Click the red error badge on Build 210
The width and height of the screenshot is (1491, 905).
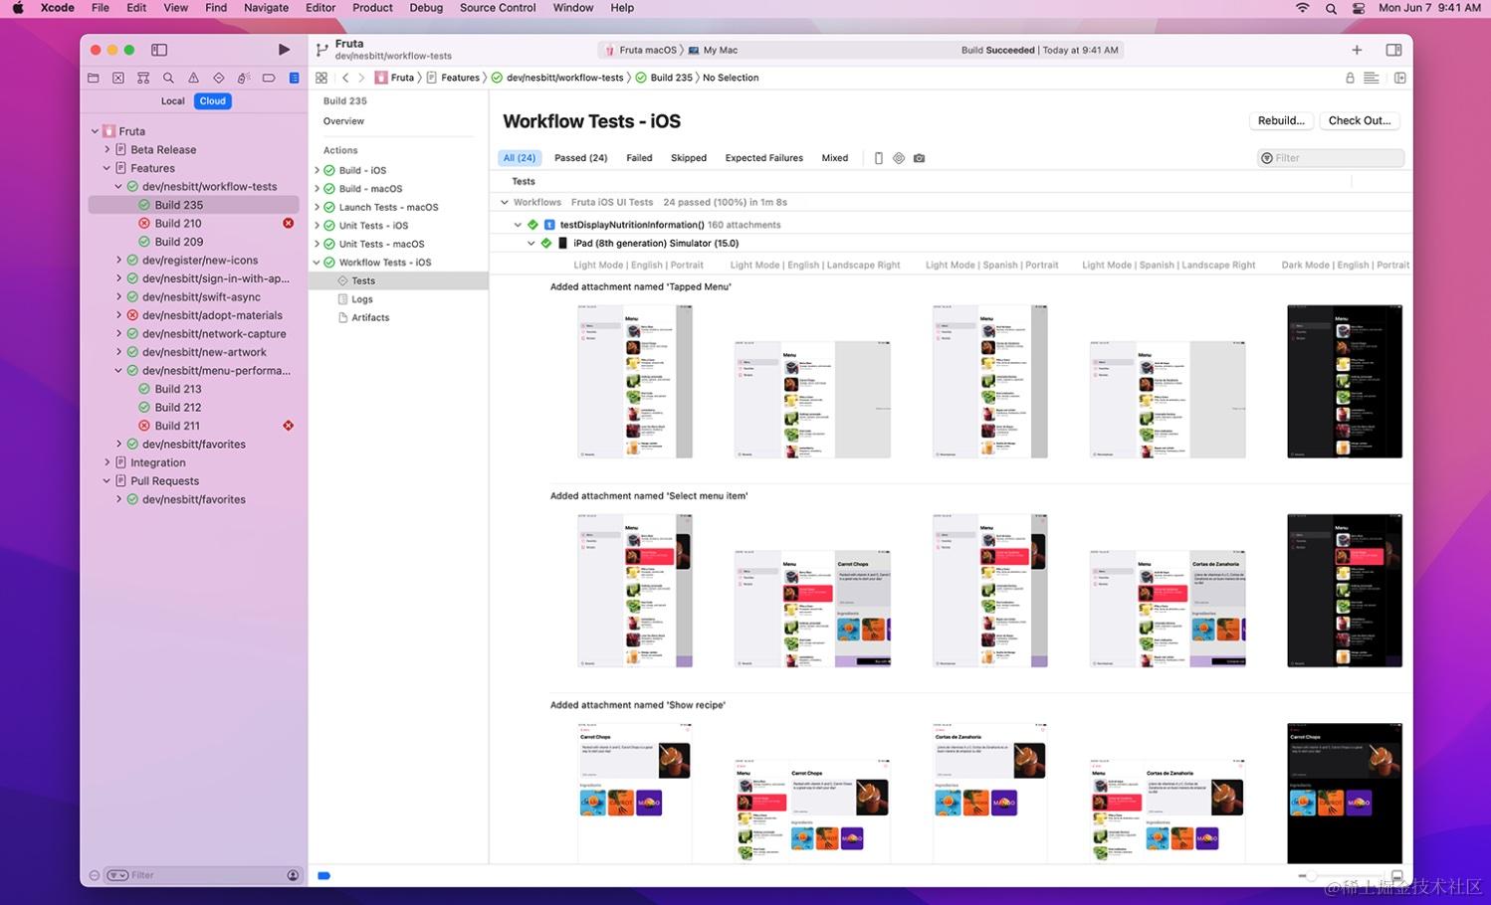pos(289,224)
